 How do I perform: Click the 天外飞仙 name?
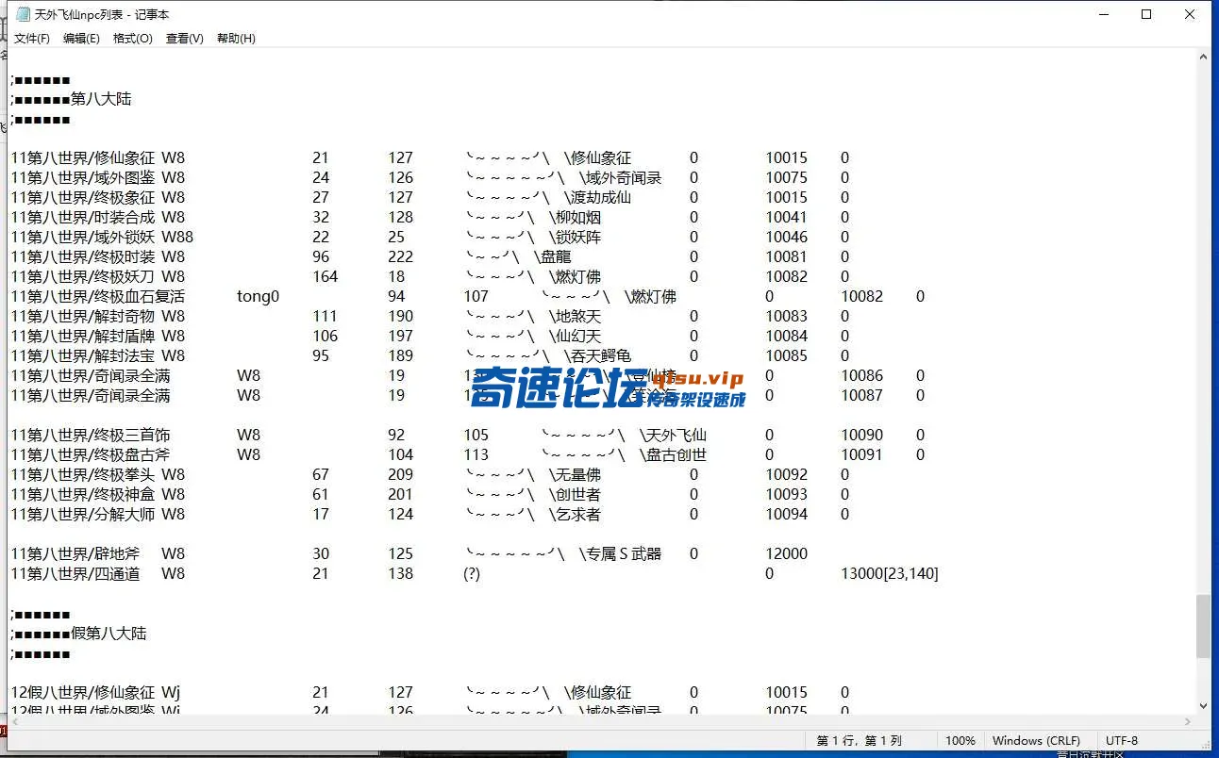[676, 436]
